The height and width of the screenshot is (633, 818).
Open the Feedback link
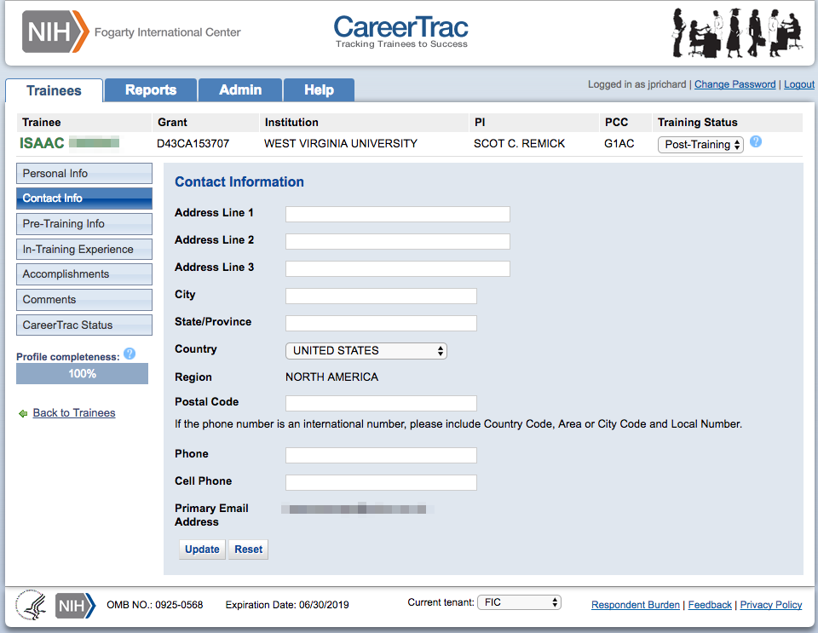[x=710, y=605]
